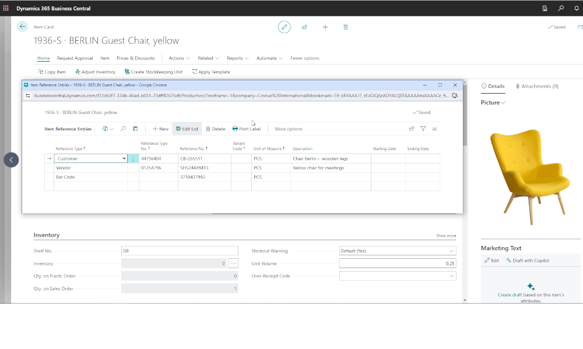Click Delete in Item Reference Entries toolbar

[x=216, y=129]
